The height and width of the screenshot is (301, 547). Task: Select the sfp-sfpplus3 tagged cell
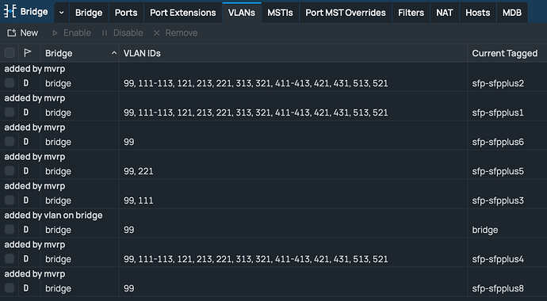(498, 200)
